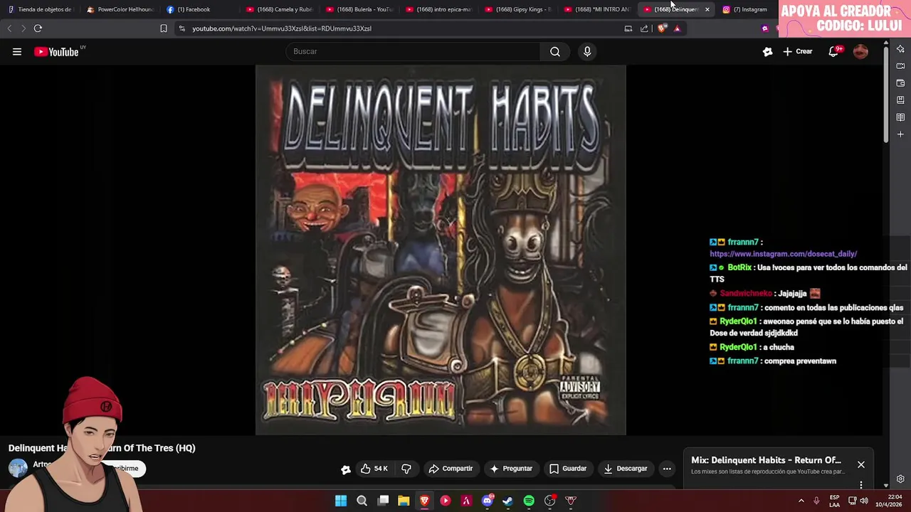911x512 pixels.
Task: Click the magnifier search button
Action: 555,51
